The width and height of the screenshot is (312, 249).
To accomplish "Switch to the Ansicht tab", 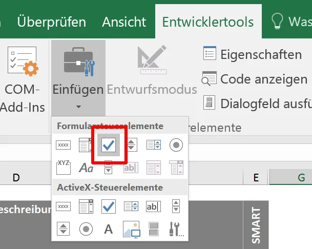I will pyautogui.click(x=124, y=22).
